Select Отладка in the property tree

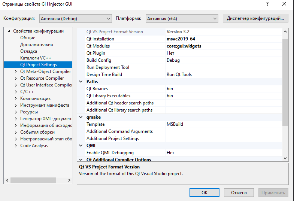coord(28,51)
